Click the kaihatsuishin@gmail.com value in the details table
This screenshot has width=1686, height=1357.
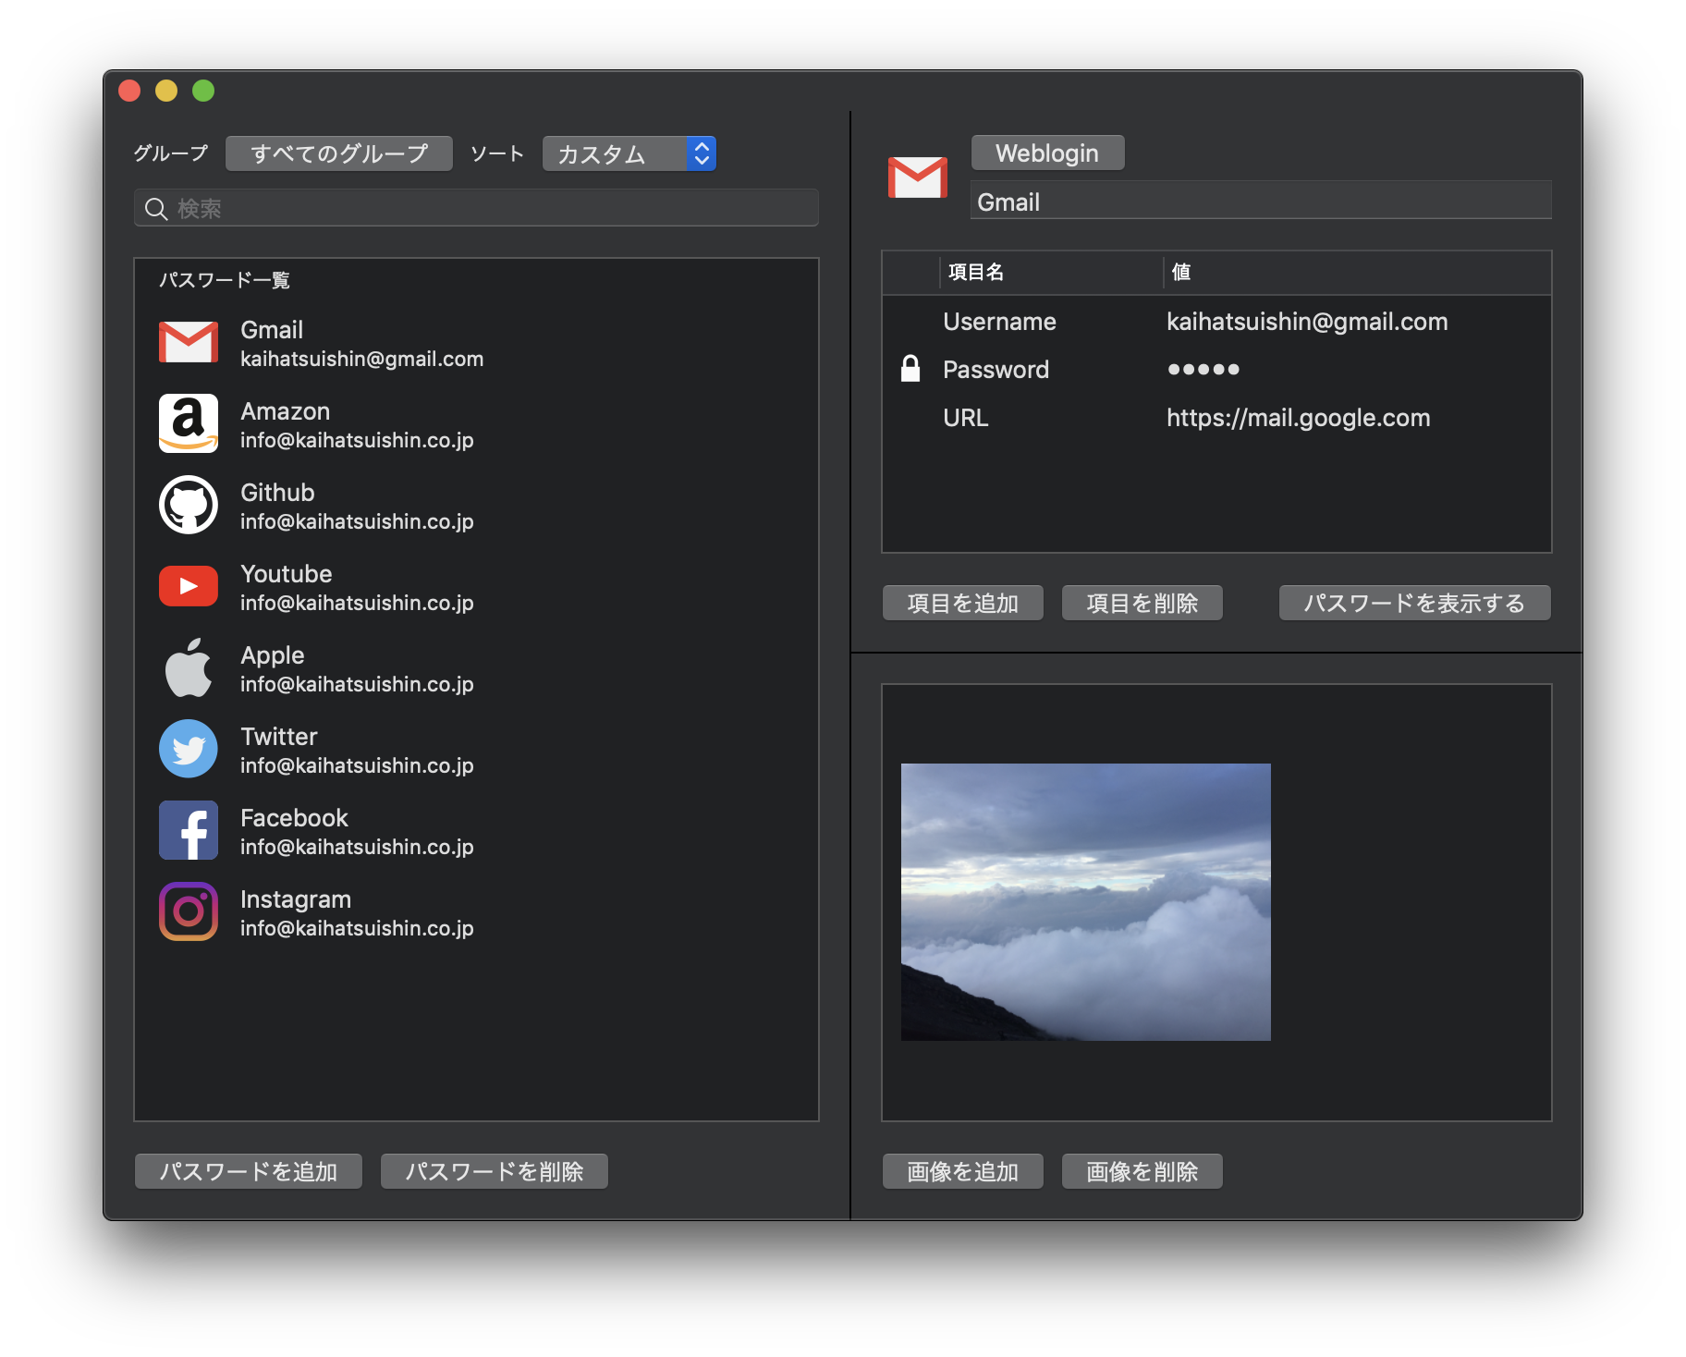[x=1307, y=322]
